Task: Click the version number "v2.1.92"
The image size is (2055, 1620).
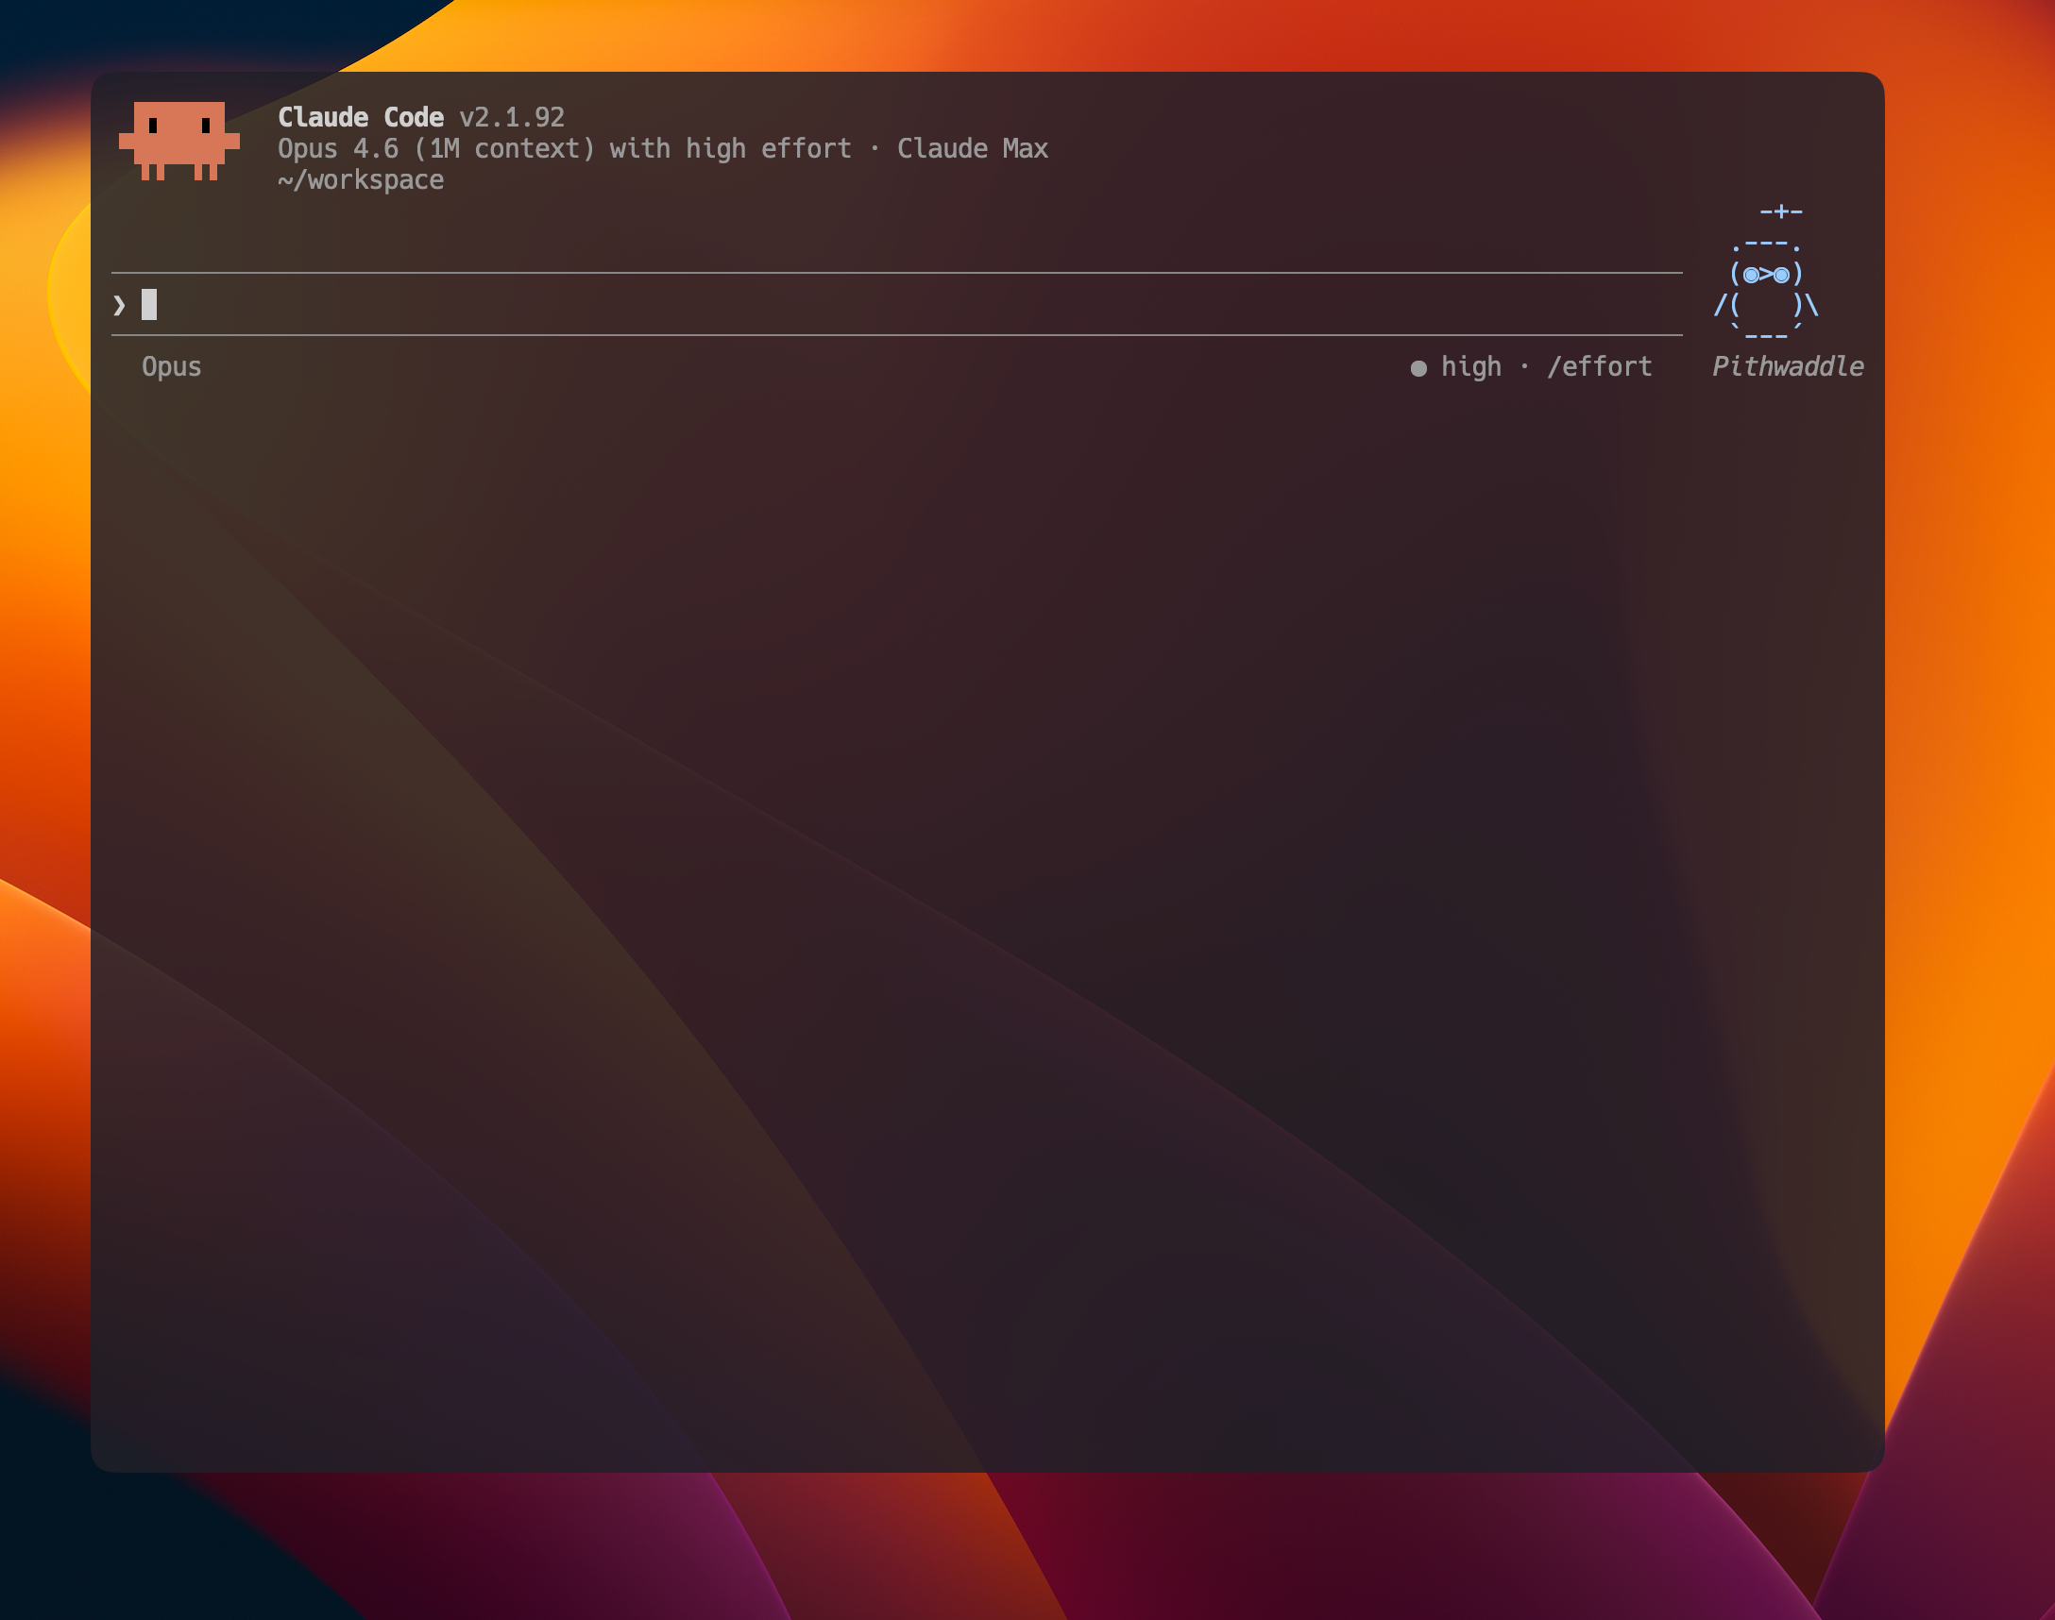Action: coord(512,117)
